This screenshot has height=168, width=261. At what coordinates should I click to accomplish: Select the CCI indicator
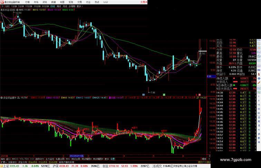tap(32, 159)
